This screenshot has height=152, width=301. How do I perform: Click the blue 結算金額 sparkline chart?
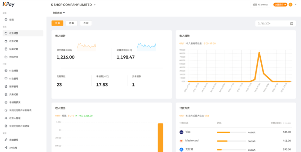click(146, 47)
